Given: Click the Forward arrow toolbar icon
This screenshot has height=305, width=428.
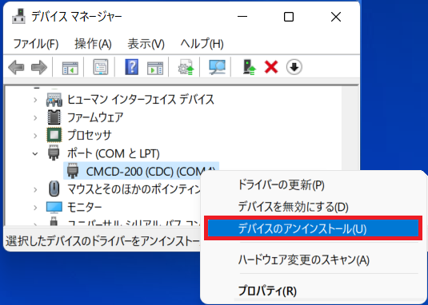Looking at the screenshot, I should pos(39,67).
